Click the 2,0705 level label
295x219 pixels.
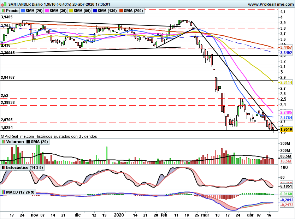pos(7,120)
